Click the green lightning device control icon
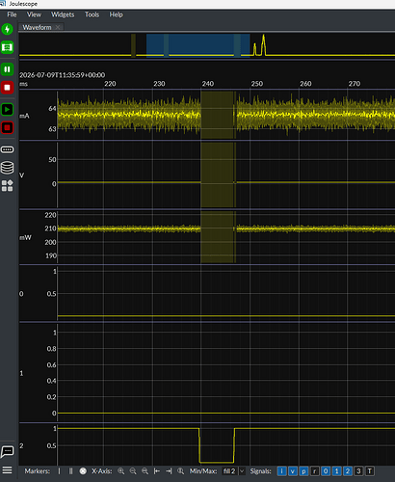This screenshot has width=395, height=482. click(7, 29)
